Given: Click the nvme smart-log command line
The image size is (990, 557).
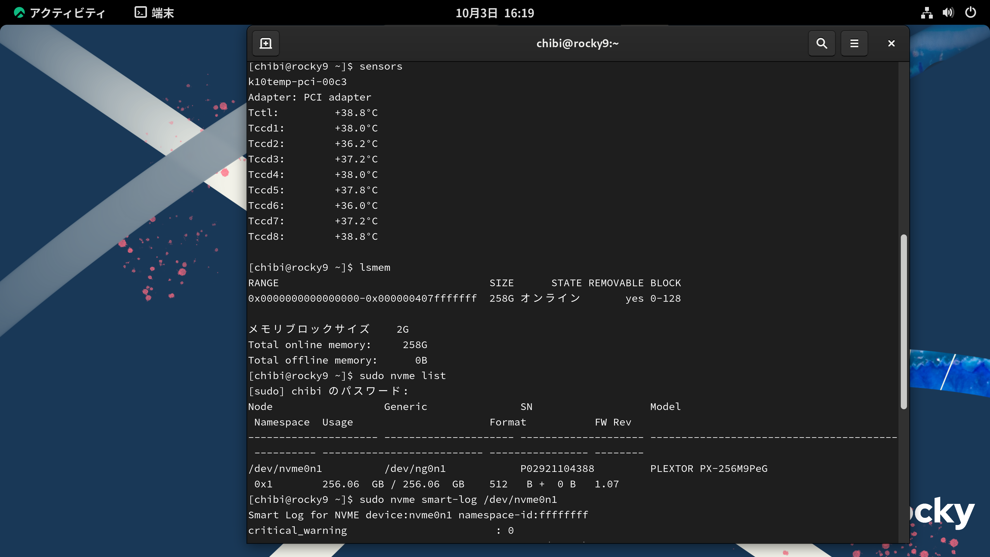Looking at the screenshot, I should tap(402, 499).
